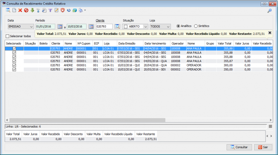Viewport: 278px width, 155px height.
Task: Close the yellow totals tooltip bar
Action: pyautogui.click(x=270, y=33)
